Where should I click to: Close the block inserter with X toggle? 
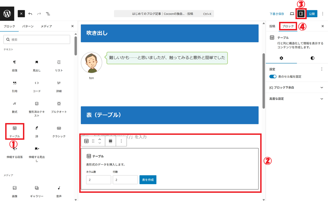tap(21, 14)
